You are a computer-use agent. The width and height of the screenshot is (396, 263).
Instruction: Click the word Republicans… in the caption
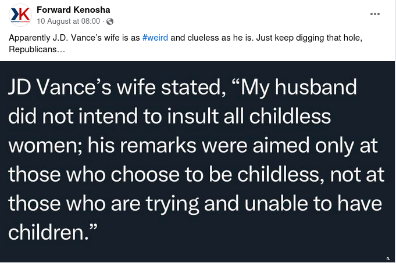37,49
